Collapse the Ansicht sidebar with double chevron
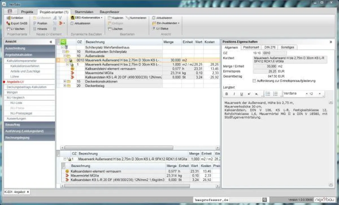Viewport: 339px width, 205px height. (51, 42)
